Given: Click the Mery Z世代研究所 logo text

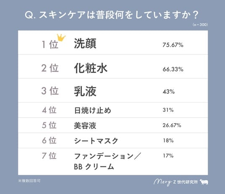Looking at the screenshot, I should pos(175,182).
